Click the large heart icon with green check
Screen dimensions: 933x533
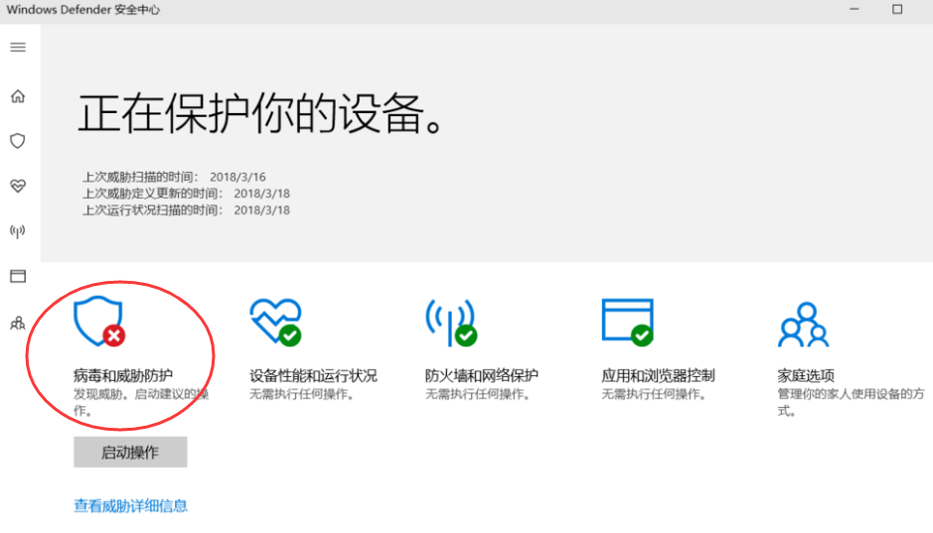274,323
